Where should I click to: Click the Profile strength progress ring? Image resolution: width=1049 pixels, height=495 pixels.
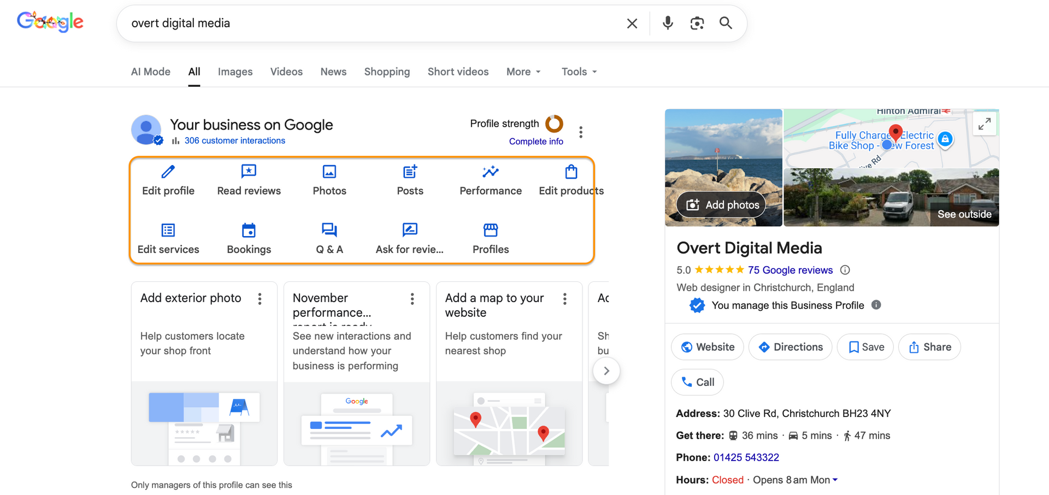[554, 125]
